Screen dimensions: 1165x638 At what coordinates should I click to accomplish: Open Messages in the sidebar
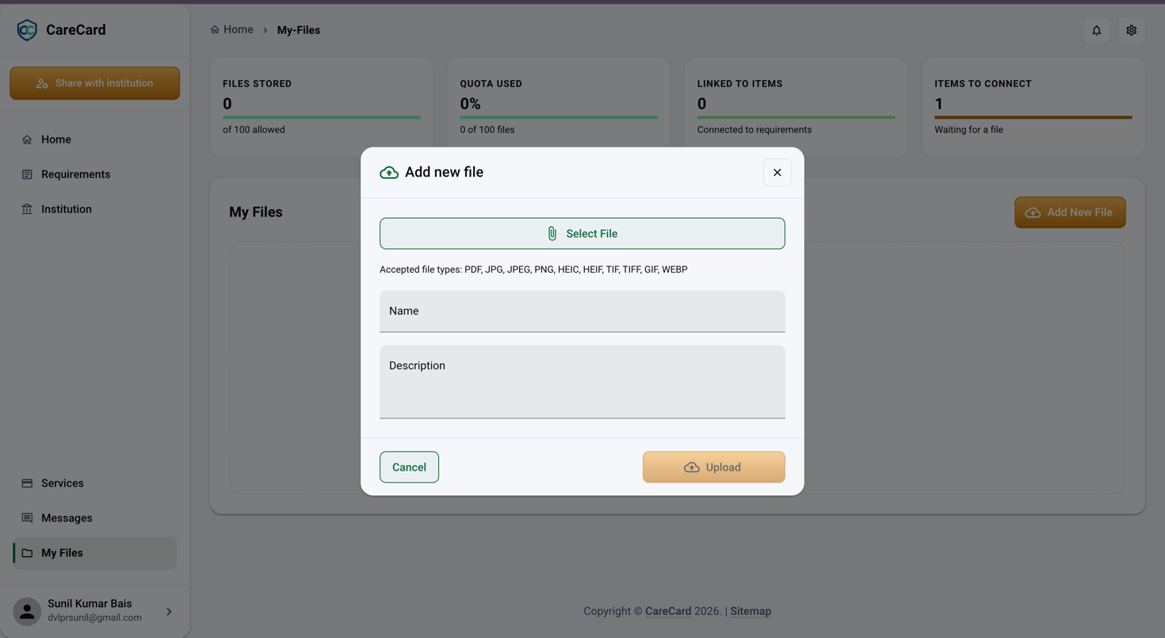[95, 518]
